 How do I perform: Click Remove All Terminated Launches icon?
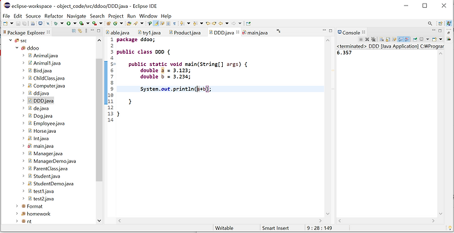[x=373, y=39]
